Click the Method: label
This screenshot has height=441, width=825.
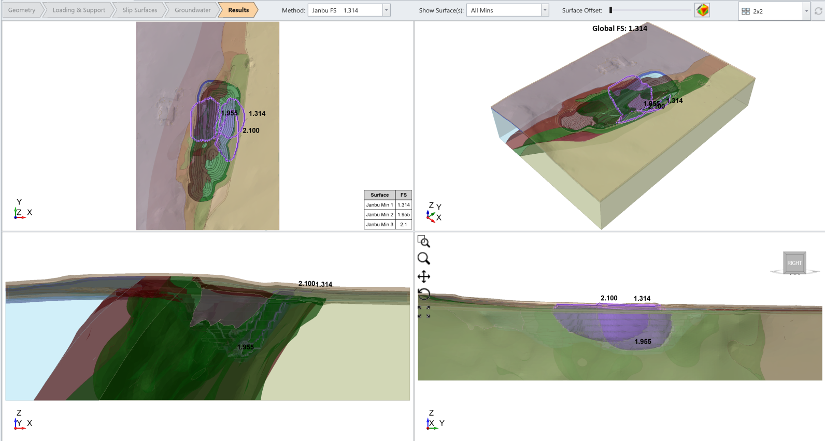pos(293,10)
